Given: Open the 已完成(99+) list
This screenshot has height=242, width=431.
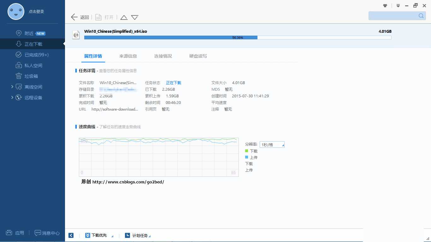Looking at the screenshot, I should pyautogui.click(x=37, y=55).
